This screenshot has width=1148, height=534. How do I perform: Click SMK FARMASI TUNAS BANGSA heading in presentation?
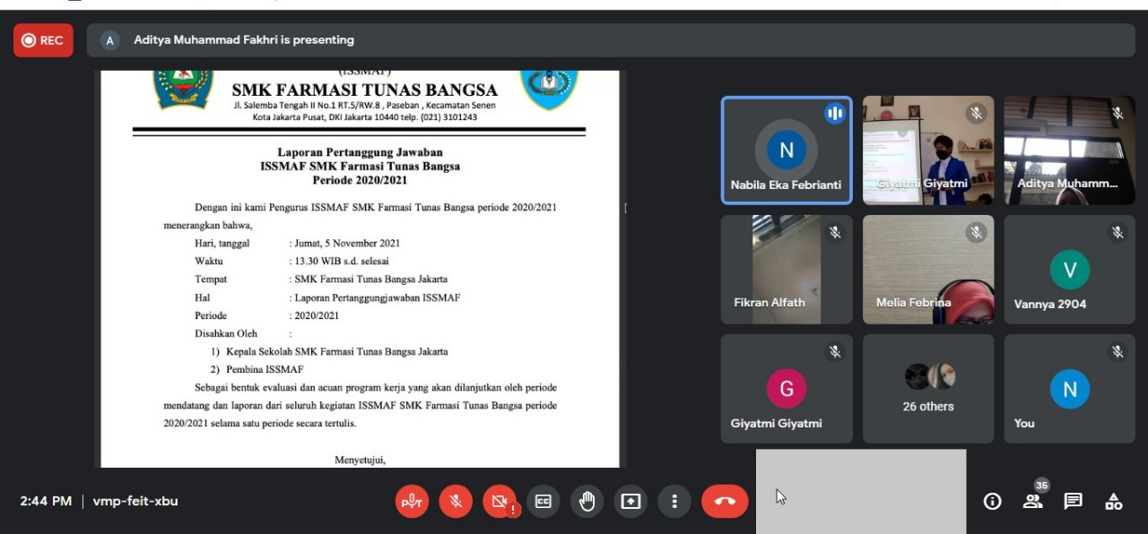coord(364,90)
